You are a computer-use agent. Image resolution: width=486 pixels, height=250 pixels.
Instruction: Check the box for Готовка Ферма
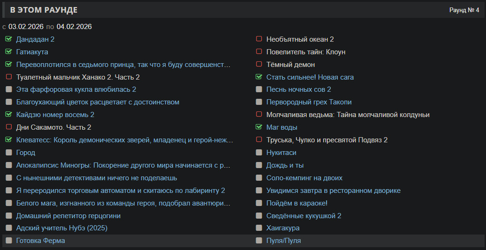pos(8,241)
